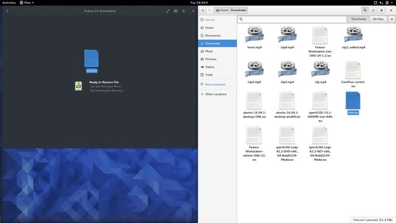Open Recent in the sidebar
The height and width of the screenshot is (223, 396).
click(x=217, y=20)
